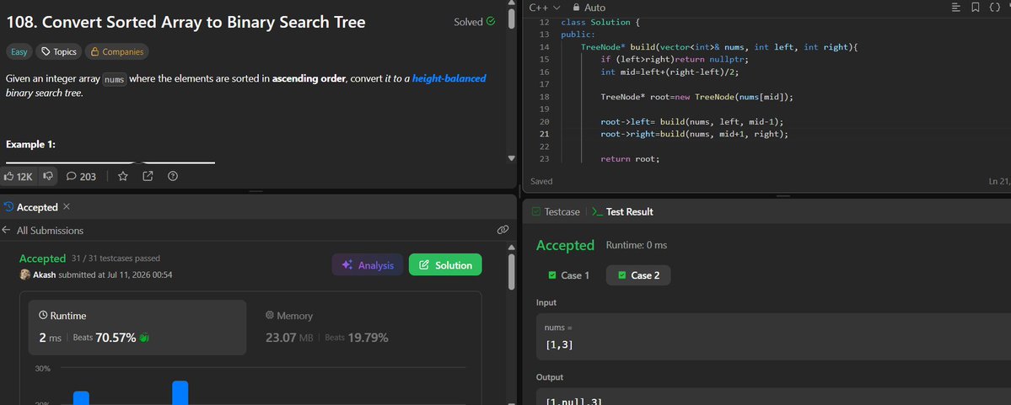Click the format code icon in editor toolbar
The height and width of the screenshot is (405, 1011).
956,8
